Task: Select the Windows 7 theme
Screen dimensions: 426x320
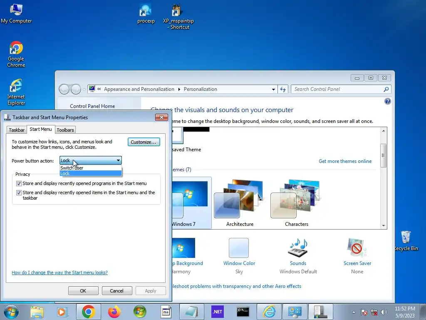Action: tap(192, 203)
